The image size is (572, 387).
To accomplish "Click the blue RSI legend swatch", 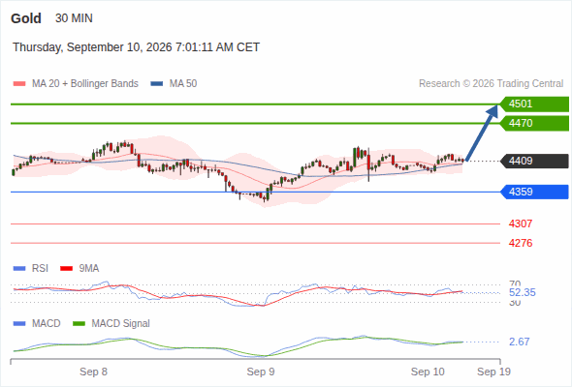I will [x=19, y=269].
